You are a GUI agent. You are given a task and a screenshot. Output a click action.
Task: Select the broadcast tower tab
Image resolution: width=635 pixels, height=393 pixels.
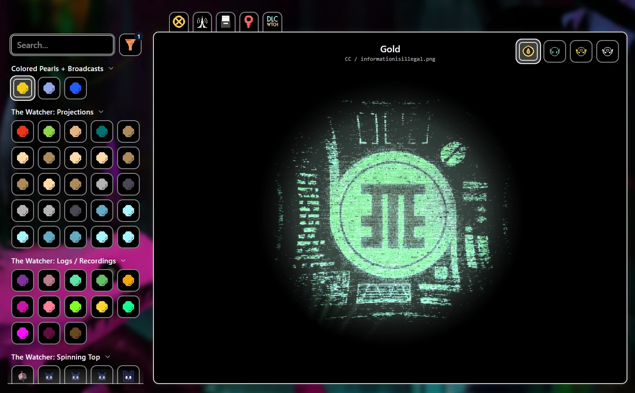pyautogui.click(x=202, y=22)
